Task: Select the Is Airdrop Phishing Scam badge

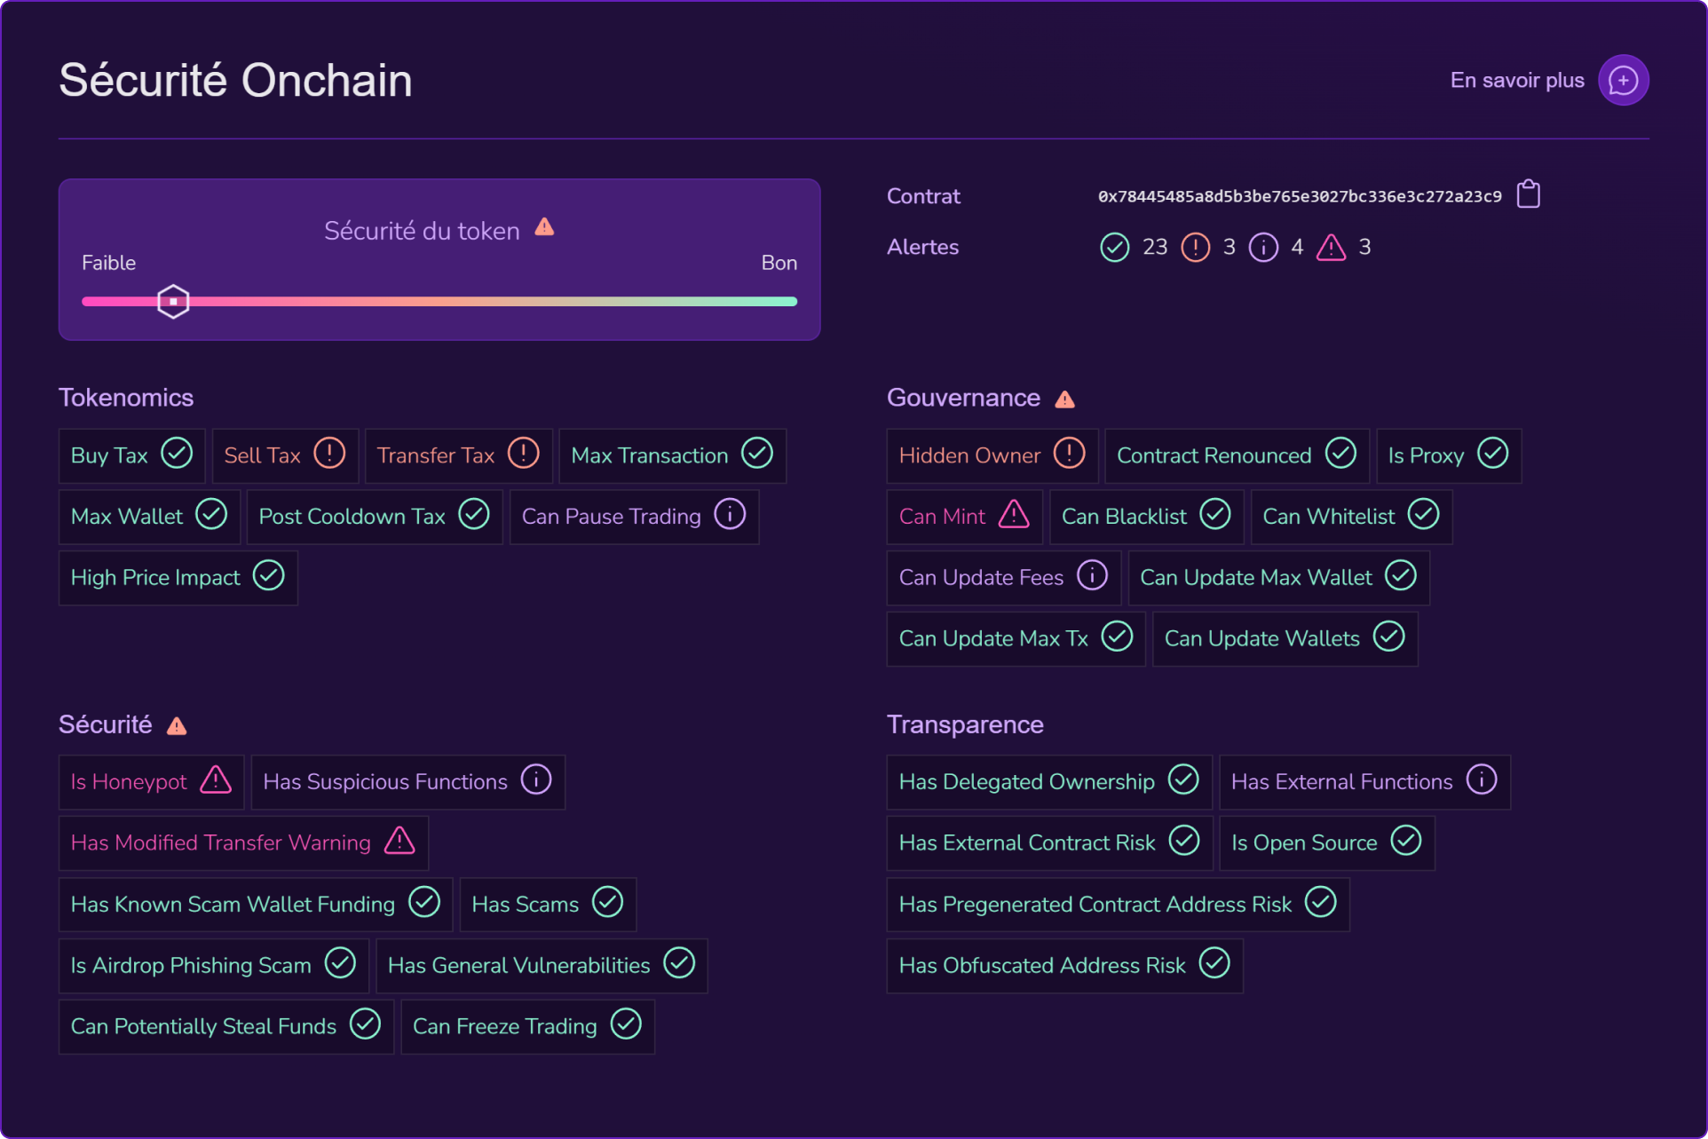Action: 213,966
